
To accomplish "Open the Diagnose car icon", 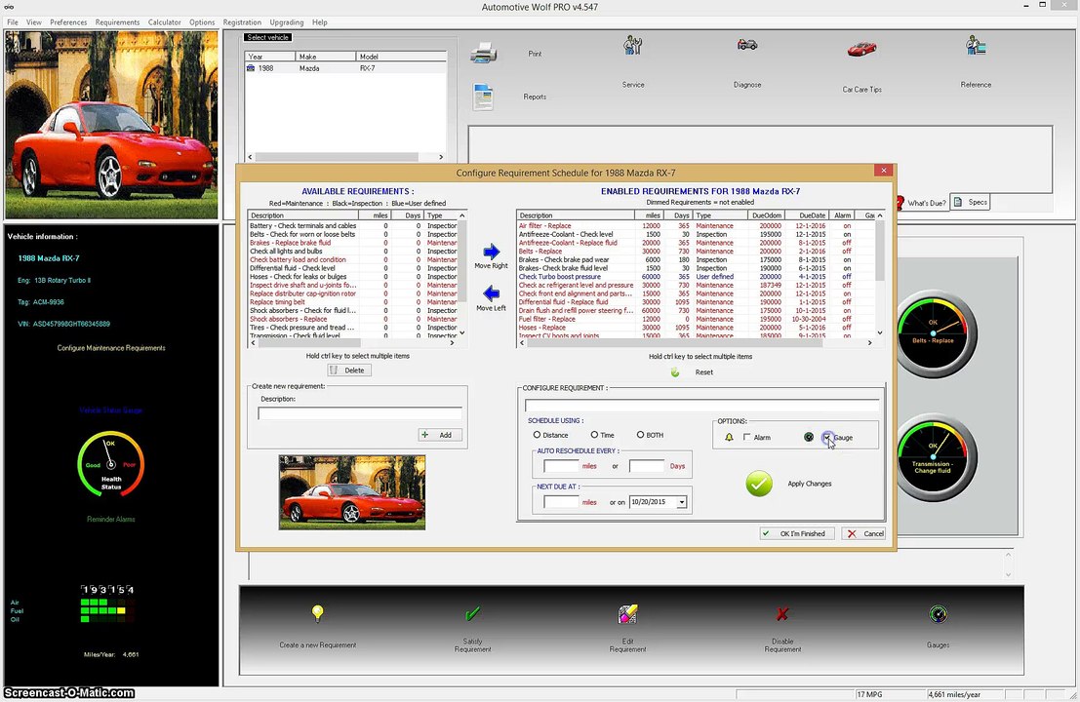I will click(746, 45).
